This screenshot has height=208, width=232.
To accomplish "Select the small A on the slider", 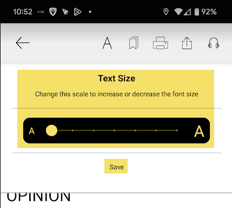I will point(32,131).
